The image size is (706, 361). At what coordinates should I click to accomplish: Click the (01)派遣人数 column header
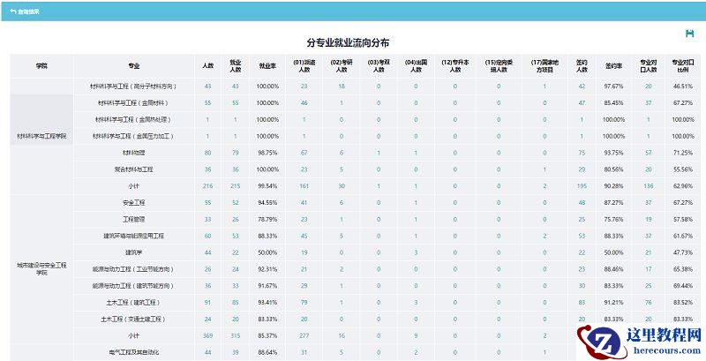tap(304, 65)
